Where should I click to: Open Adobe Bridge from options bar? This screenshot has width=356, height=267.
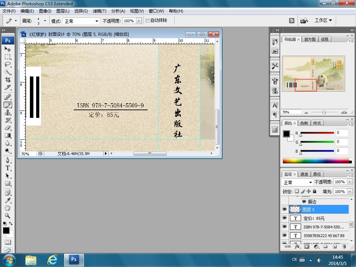pos(304,21)
